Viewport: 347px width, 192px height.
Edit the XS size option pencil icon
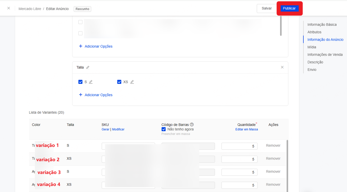coord(132,82)
